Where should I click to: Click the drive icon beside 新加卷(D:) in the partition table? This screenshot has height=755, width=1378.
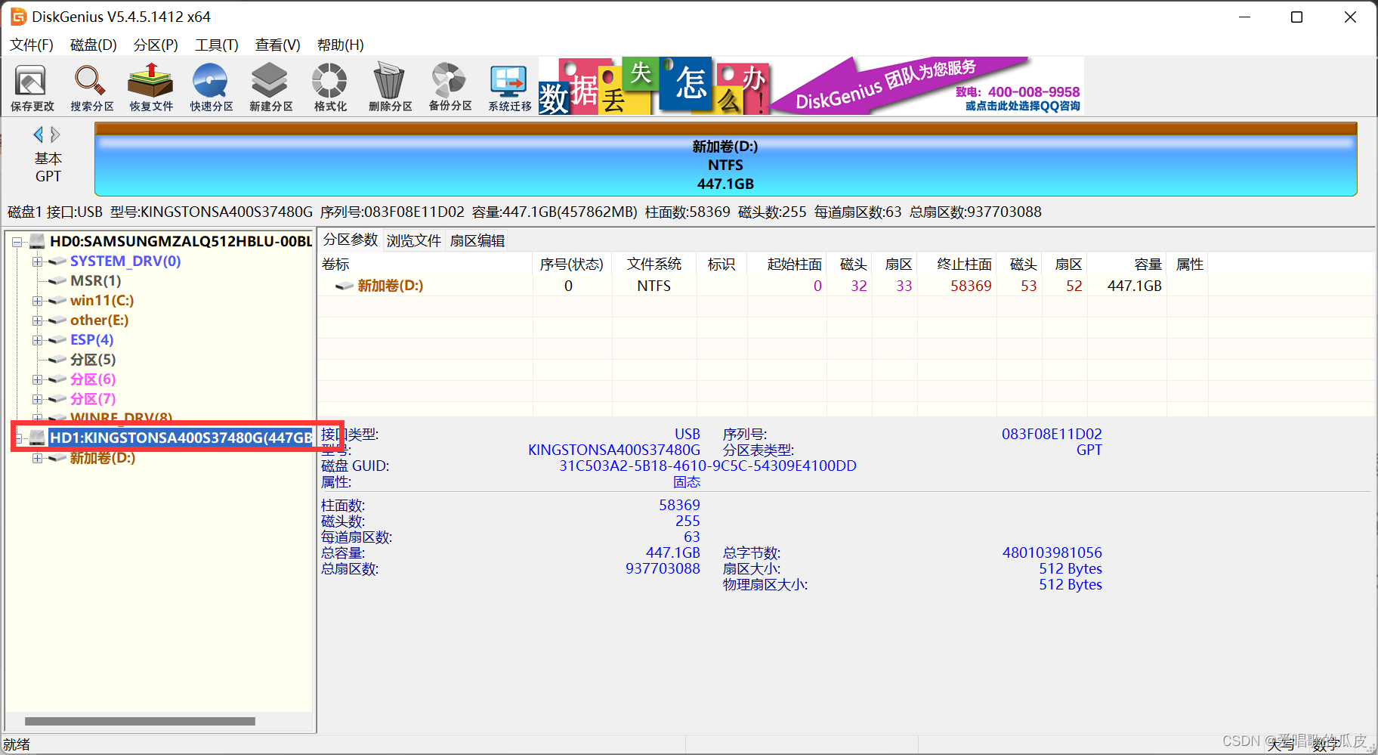pyautogui.click(x=344, y=286)
